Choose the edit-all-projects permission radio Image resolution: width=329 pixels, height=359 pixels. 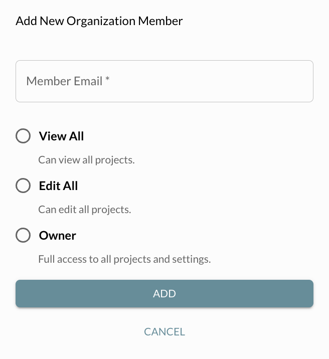(23, 186)
